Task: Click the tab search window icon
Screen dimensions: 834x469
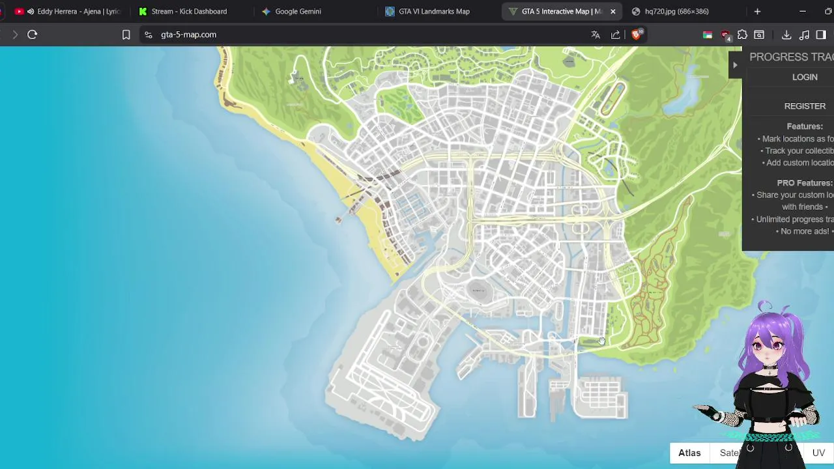Action: [759, 35]
